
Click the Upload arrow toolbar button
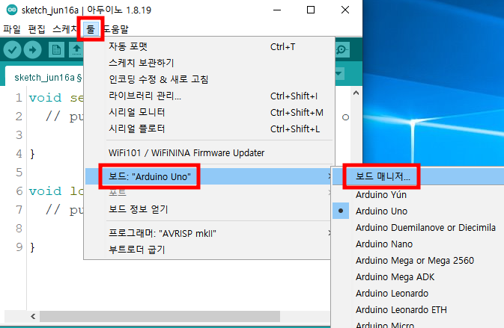(32, 50)
